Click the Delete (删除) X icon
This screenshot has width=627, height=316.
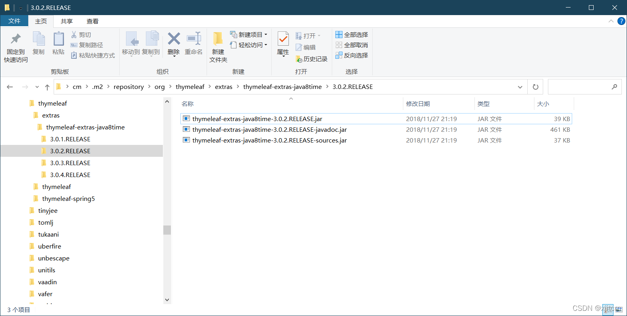click(174, 39)
